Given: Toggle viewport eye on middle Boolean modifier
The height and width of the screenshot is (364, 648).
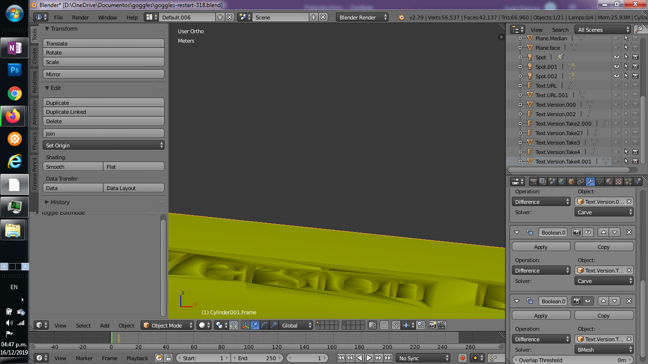Looking at the screenshot, I should pyautogui.click(x=588, y=233).
